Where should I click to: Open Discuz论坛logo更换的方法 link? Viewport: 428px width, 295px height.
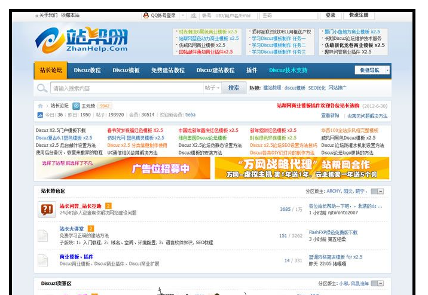[x=347, y=153]
